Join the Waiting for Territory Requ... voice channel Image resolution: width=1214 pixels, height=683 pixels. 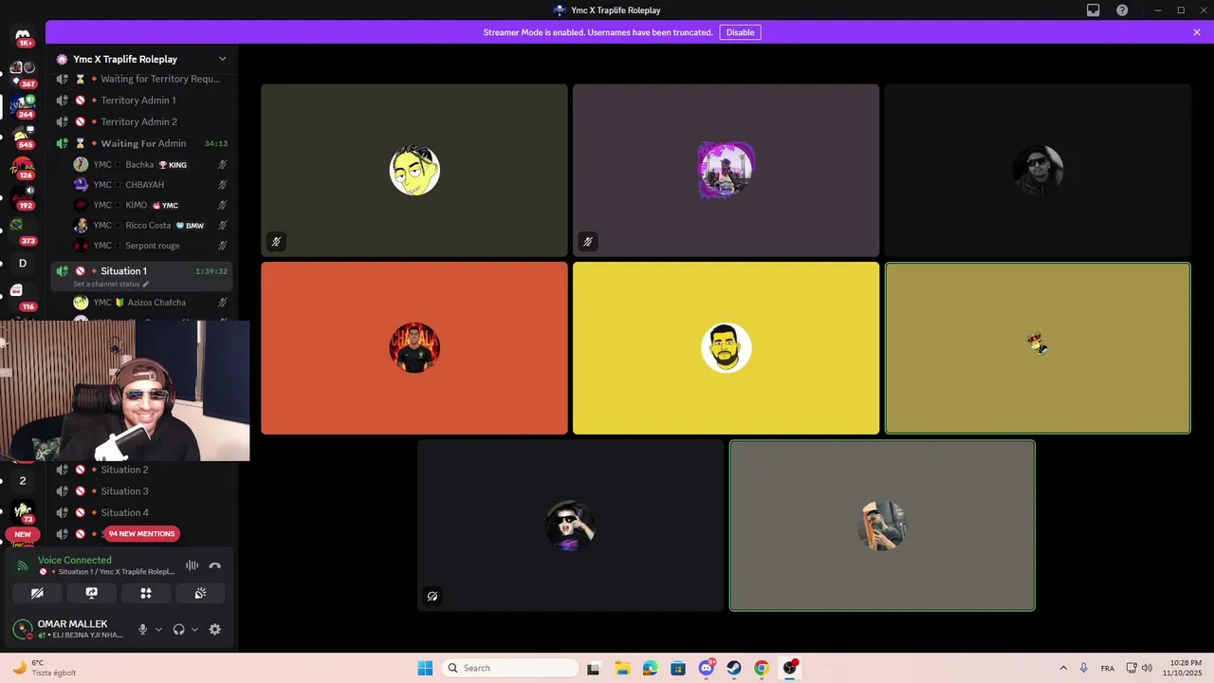tap(142, 79)
